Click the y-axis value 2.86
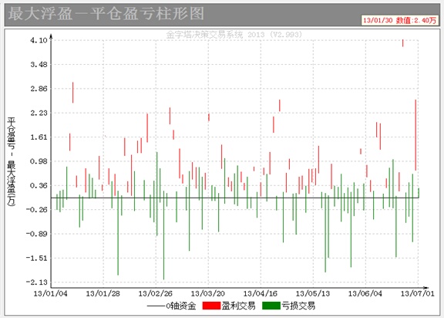The image size is (444, 318). tap(39, 89)
